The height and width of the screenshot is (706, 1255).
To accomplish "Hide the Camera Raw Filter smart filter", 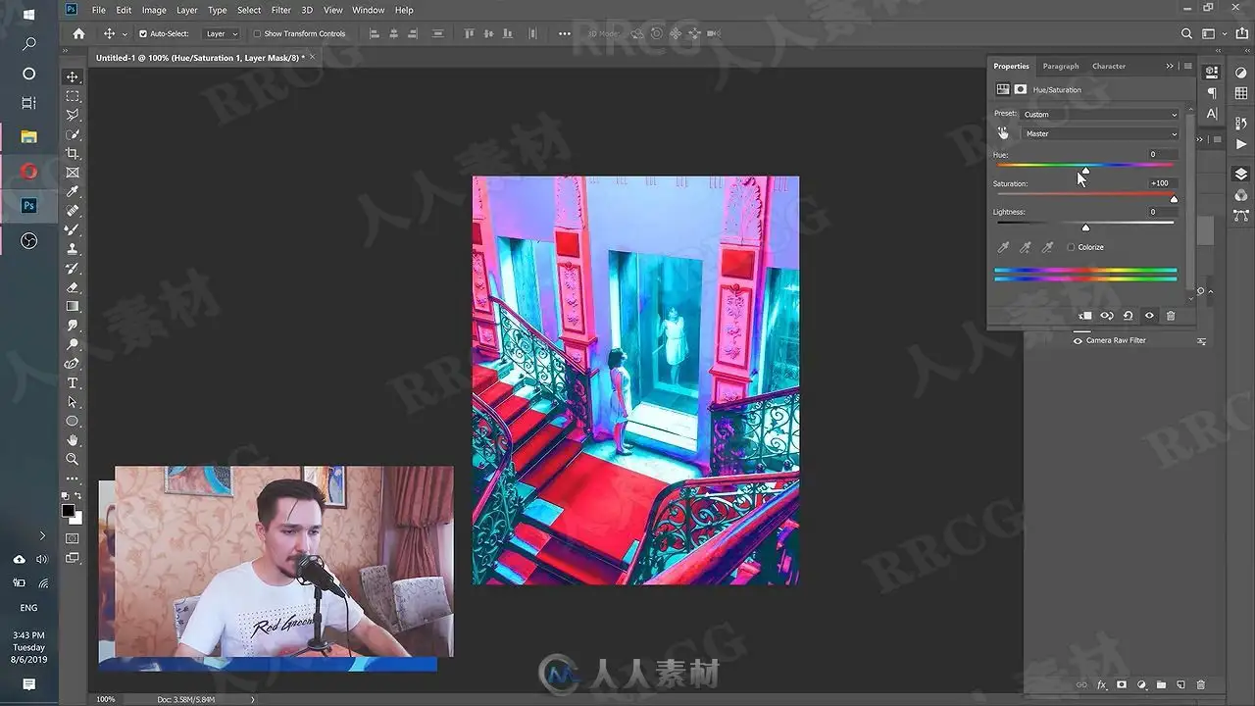I will (x=1079, y=340).
